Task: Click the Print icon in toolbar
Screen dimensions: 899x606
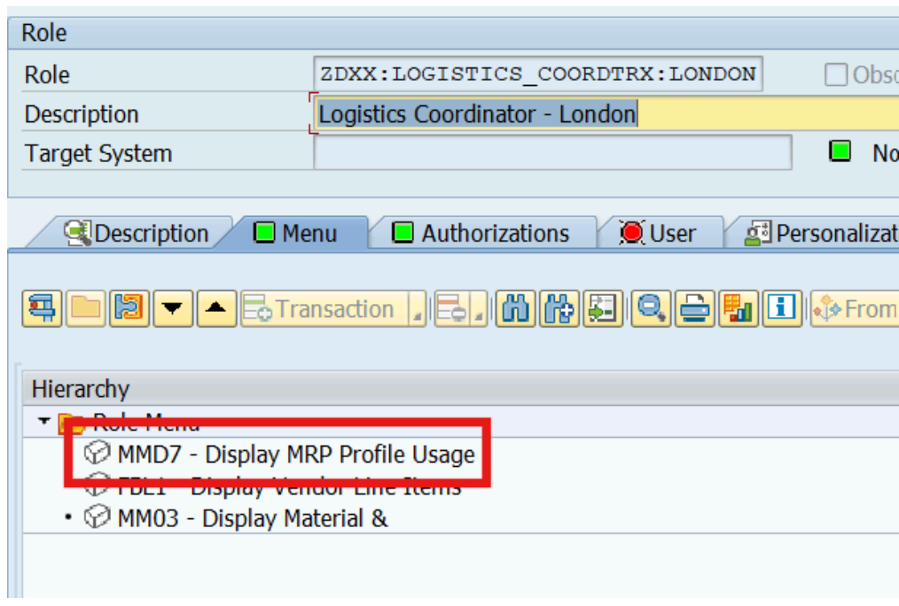Action: [695, 309]
